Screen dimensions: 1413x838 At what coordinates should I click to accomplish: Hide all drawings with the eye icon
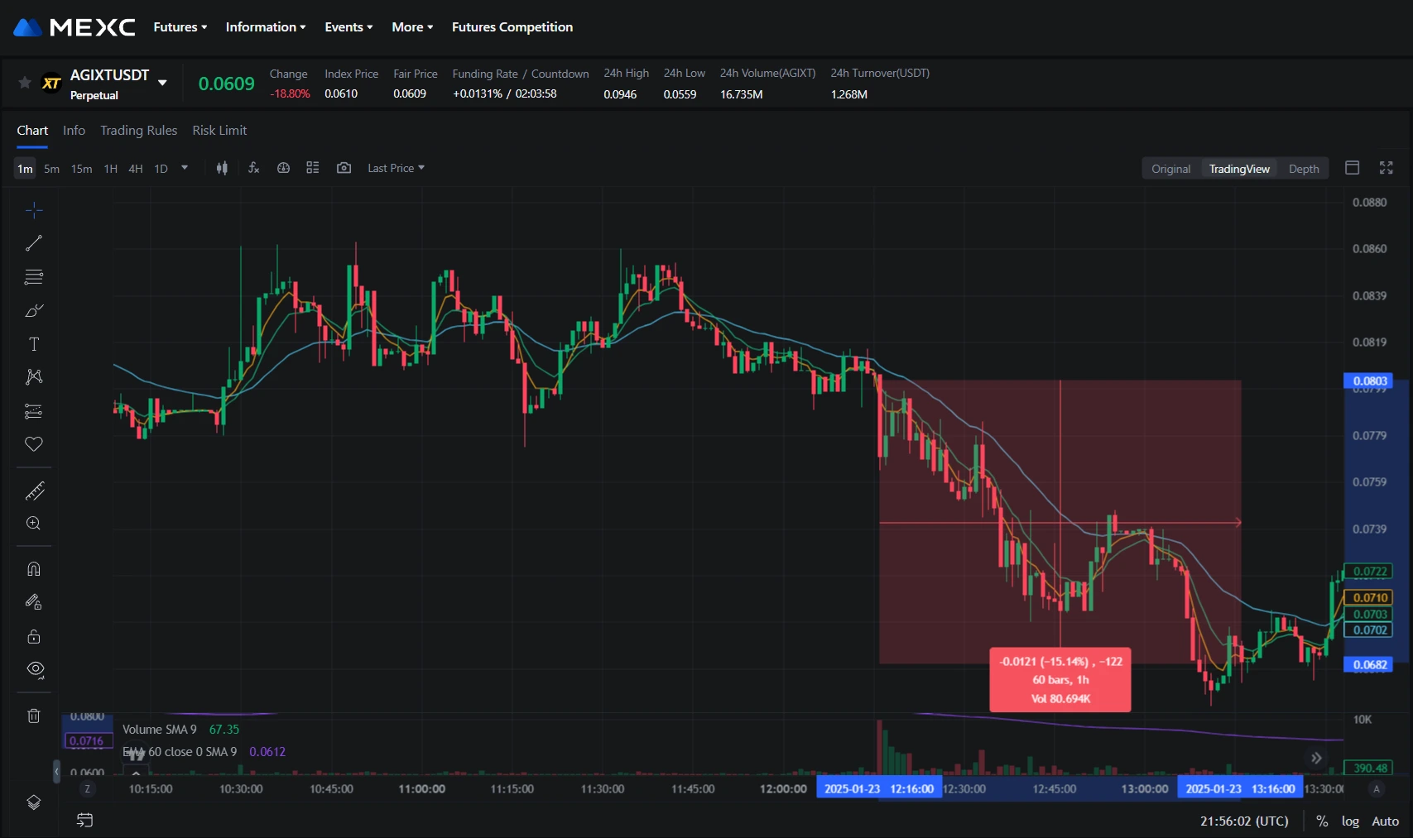(34, 668)
